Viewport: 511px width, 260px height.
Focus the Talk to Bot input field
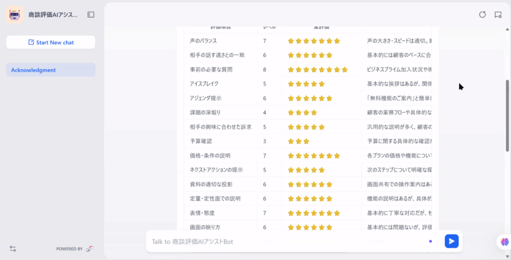point(284,242)
